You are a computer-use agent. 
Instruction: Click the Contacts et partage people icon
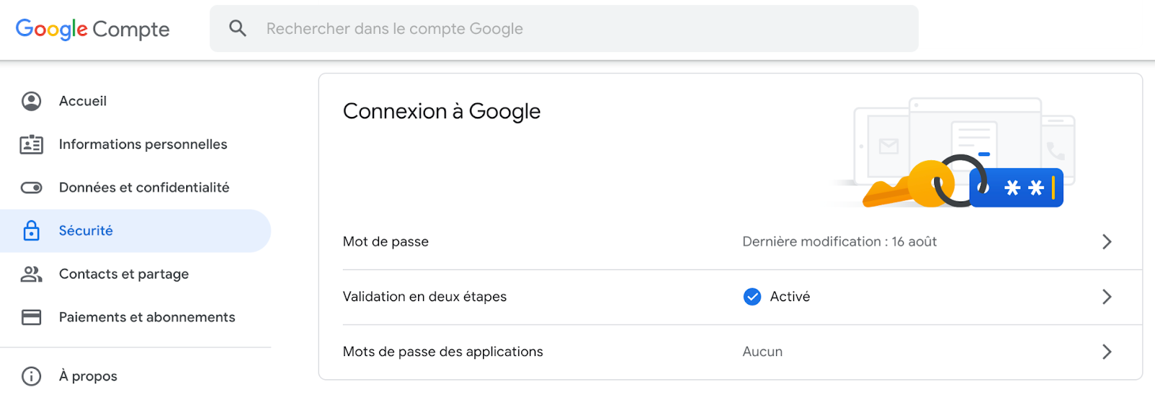pos(31,274)
